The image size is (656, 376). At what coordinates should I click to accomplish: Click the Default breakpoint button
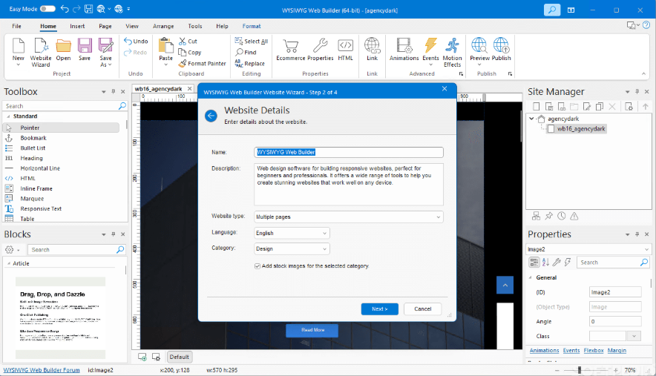pos(179,357)
